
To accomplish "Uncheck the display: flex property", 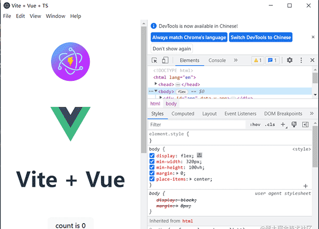I will tap(152, 155).
